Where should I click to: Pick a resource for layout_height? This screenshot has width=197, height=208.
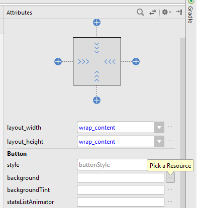[170, 141]
